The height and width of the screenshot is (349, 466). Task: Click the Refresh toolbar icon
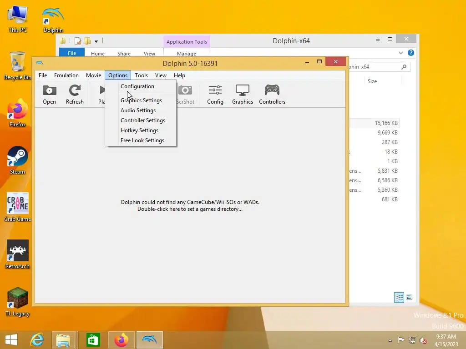[x=75, y=95]
